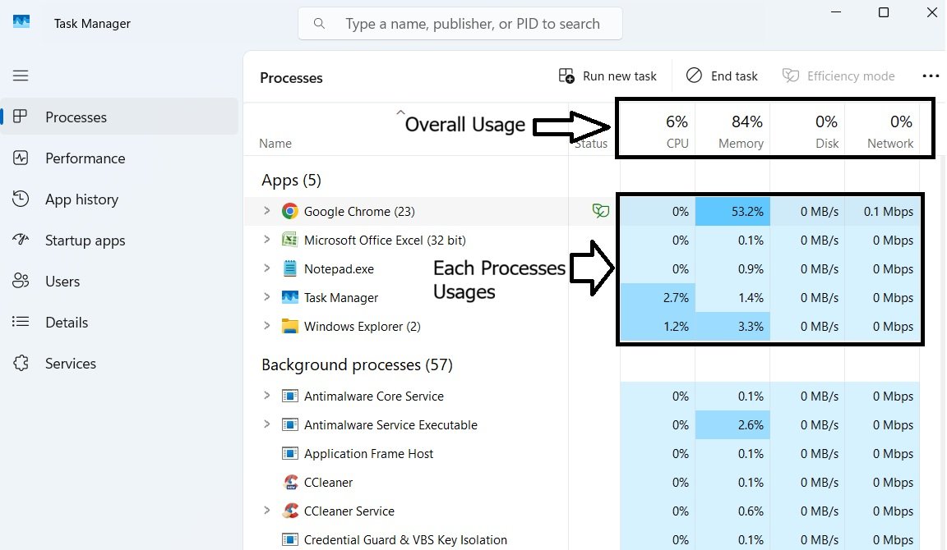Image resolution: width=947 pixels, height=550 pixels.
Task: Expand Antimalware Core Service row
Action: tap(266, 396)
